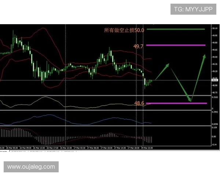This screenshot has width=220, height=176.
Task: Click the current price tag 49.01
Action: 215,80
